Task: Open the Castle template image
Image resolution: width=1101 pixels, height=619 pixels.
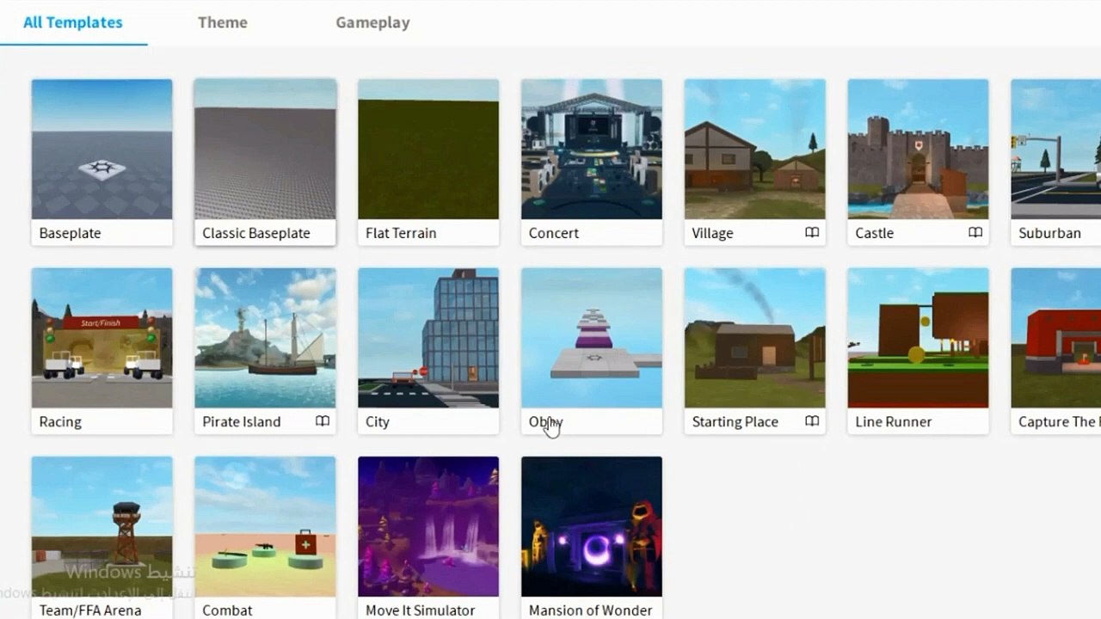Action: pyautogui.click(x=919, y=149)
